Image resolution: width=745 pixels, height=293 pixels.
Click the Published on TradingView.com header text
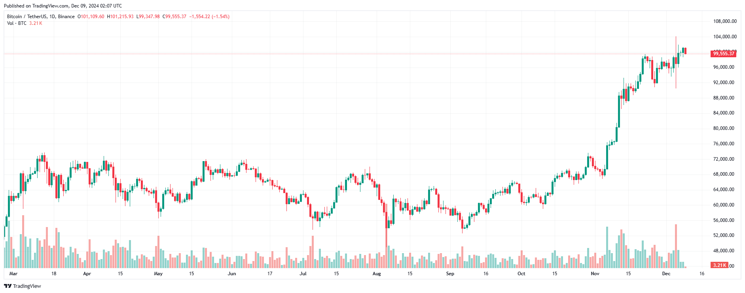[x=63, y=6]
